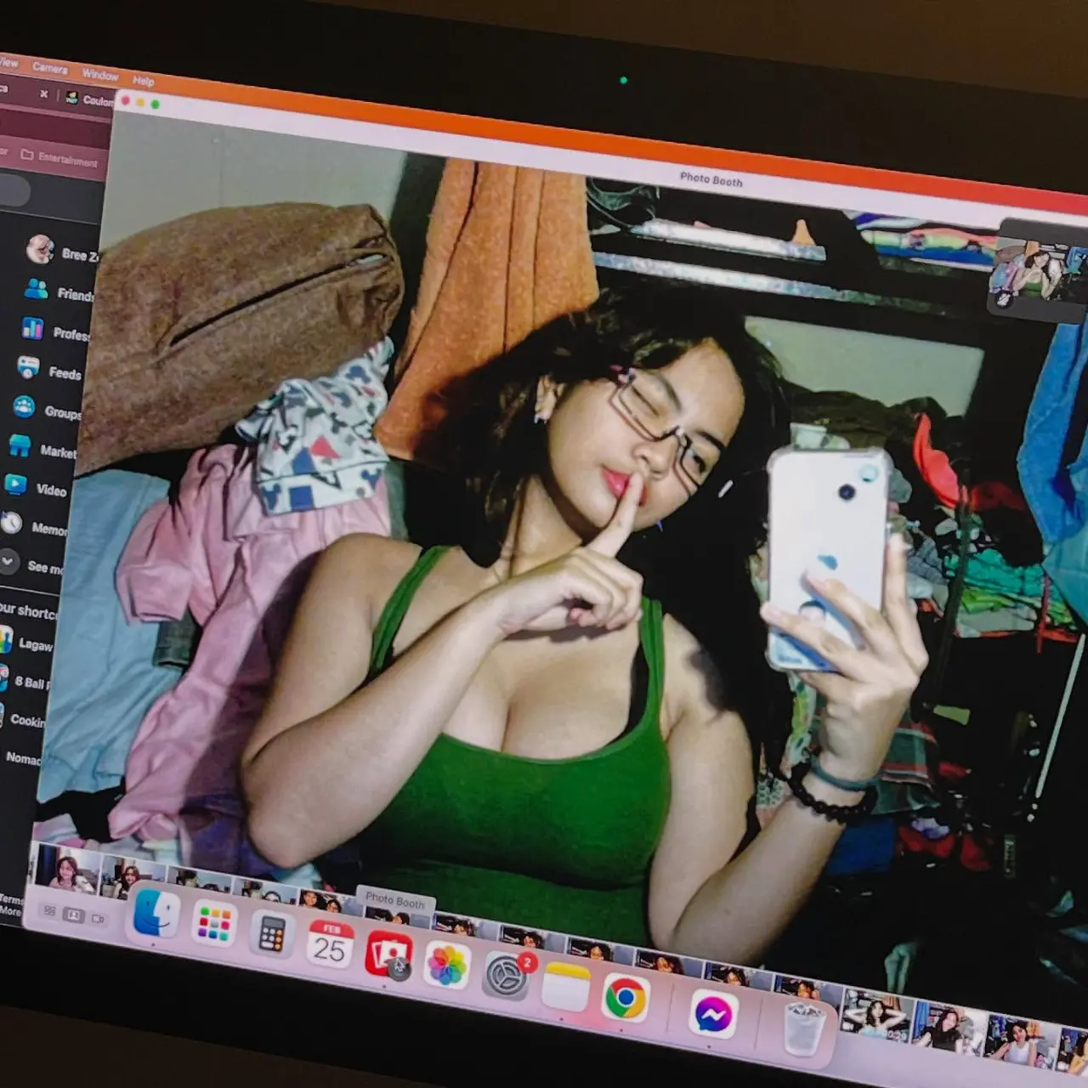Open the Help menu in menu bar
The height and width of the screenshot is (1088, 1088).
(x=144, y=81)
